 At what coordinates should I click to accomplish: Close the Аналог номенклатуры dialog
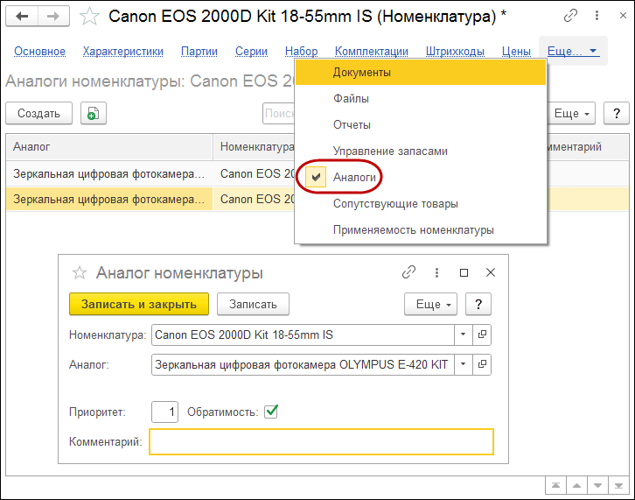(491, 272)
